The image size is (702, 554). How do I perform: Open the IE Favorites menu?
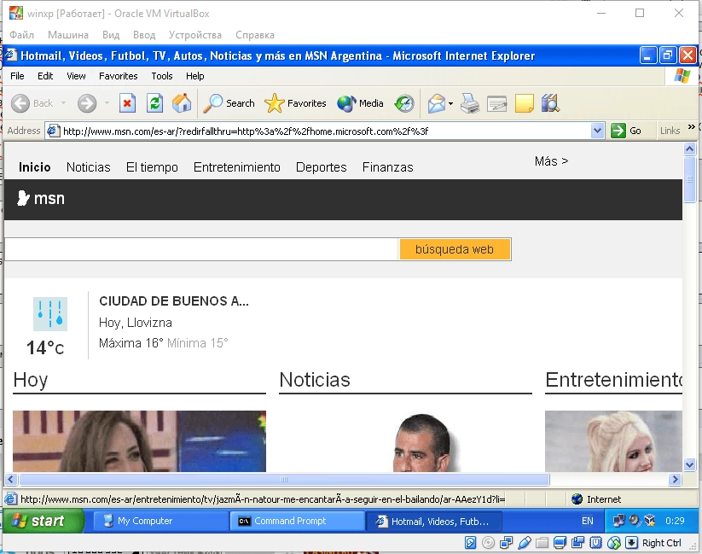(119, 76)
